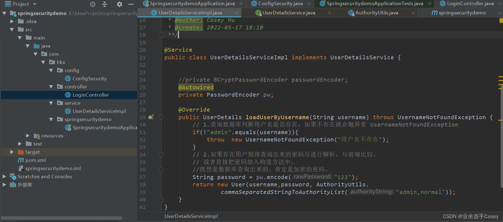Click line number 37 in gutter

pyautogui.click(x=143, y=177)
